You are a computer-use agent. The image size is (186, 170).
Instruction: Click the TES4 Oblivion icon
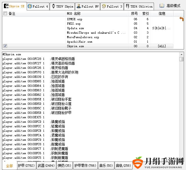point(128,6)
